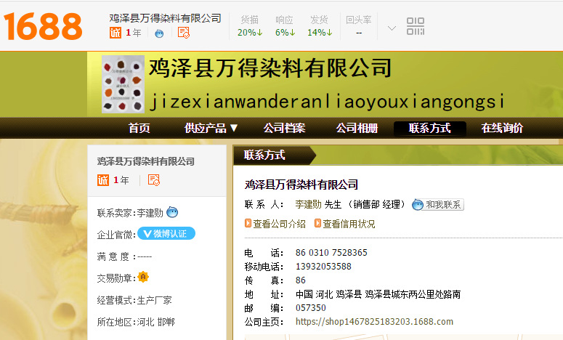
Task: Click the blue Wangwang chat icon in header
Action: tap(159, 33)
